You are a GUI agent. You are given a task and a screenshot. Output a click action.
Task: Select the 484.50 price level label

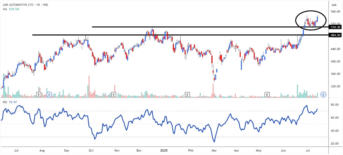[x=335, y=35]
